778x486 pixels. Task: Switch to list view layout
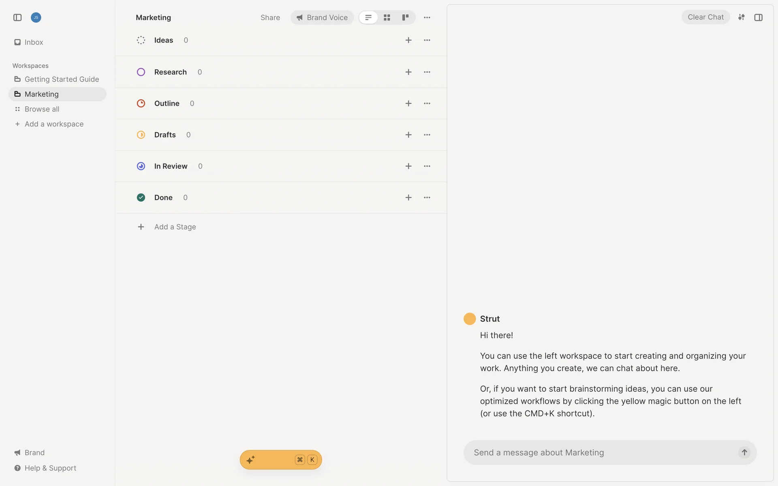coord(368,17)
